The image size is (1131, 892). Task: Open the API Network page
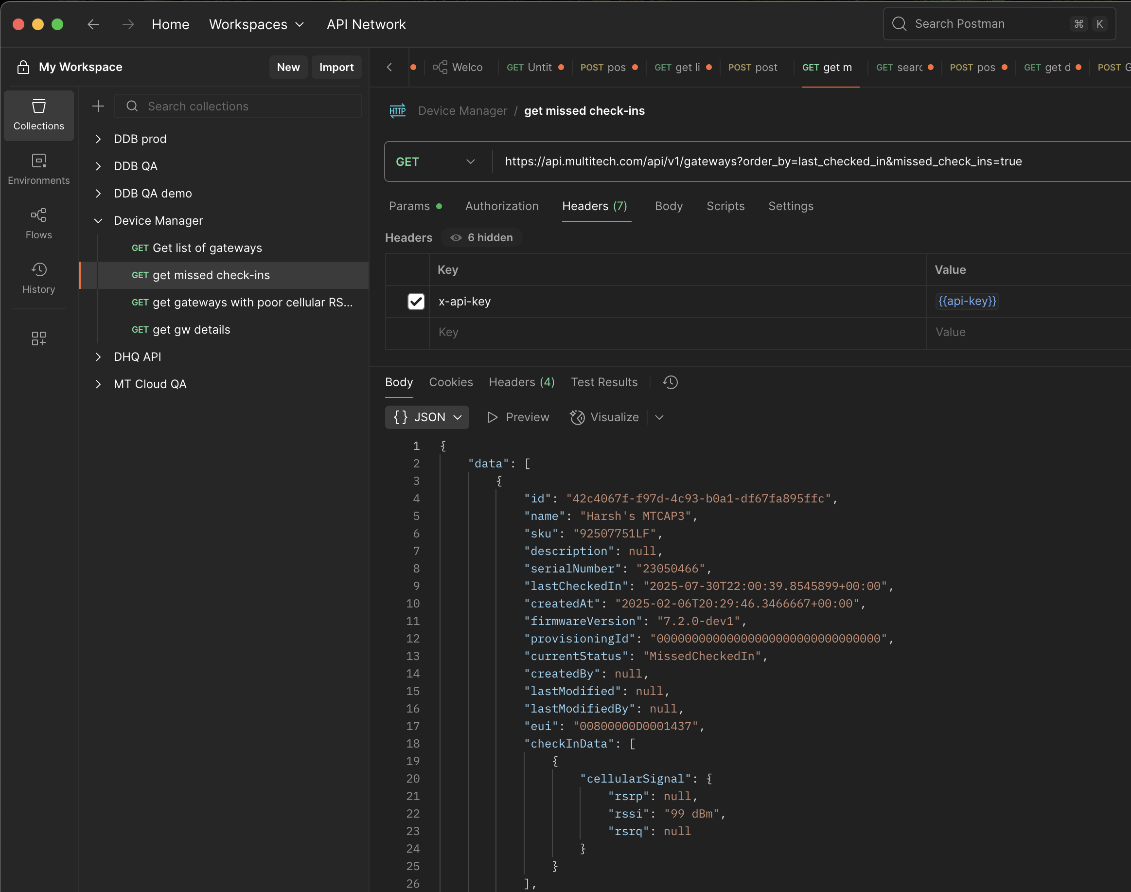click(x=366, y=24)
